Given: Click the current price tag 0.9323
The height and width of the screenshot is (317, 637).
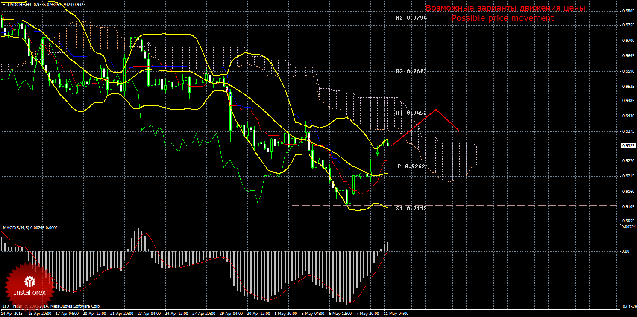Looking at the screenshot, I should click(628, 146).
